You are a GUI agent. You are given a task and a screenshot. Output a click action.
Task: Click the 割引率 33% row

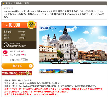tap(14, 35)
